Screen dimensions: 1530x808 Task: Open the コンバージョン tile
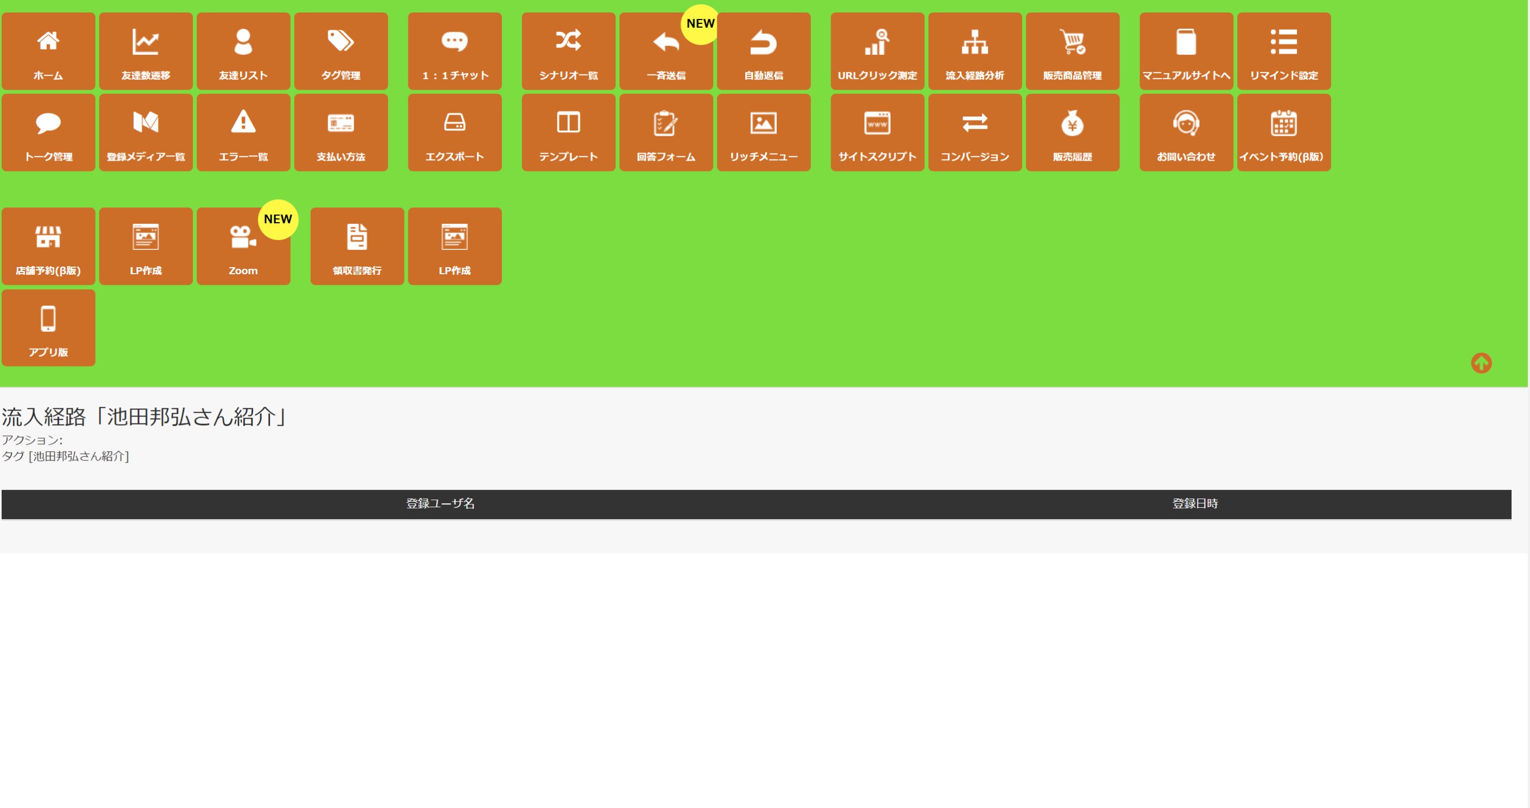click(x=975, y=132)
